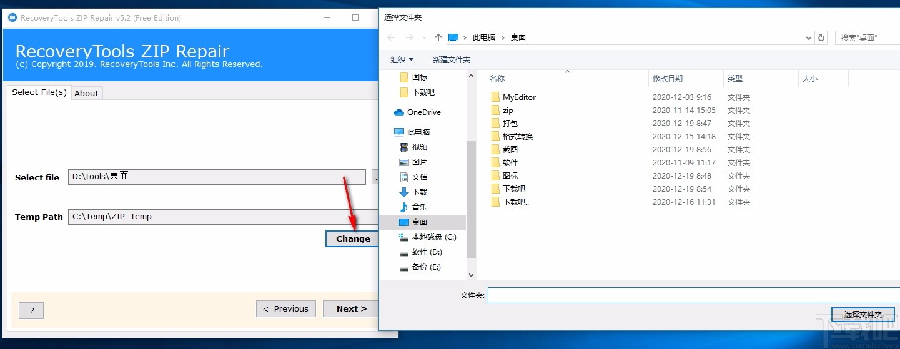This screenshot has height=349, width=900.
Task: Select 下载吧 in navigation pane
Action: [x=423, y=92]
